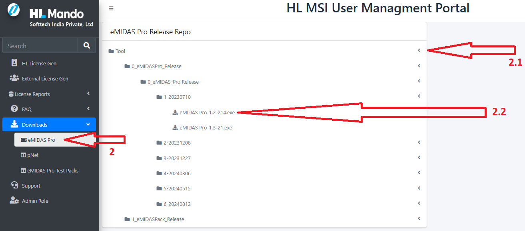Screen dimensions: 525x231
Task: Open External License Gen page
Action: point(45,79)
